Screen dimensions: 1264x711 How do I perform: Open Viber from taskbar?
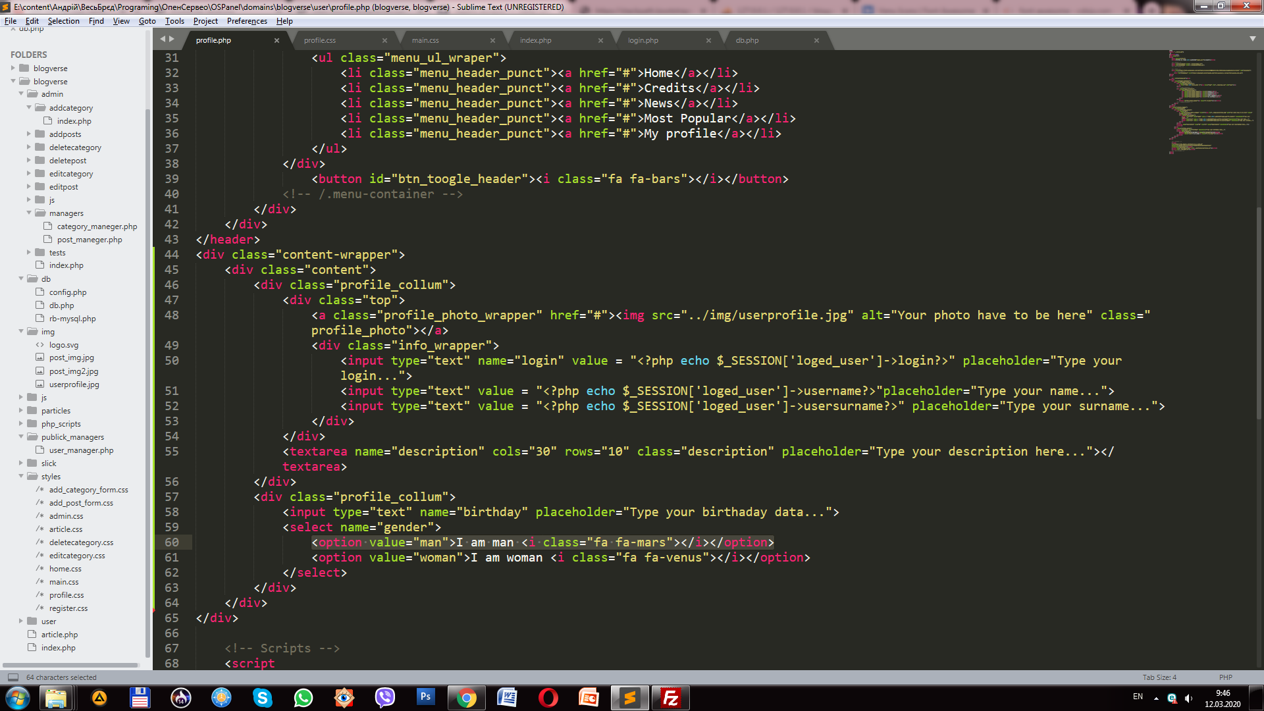[x=384, y=698]
